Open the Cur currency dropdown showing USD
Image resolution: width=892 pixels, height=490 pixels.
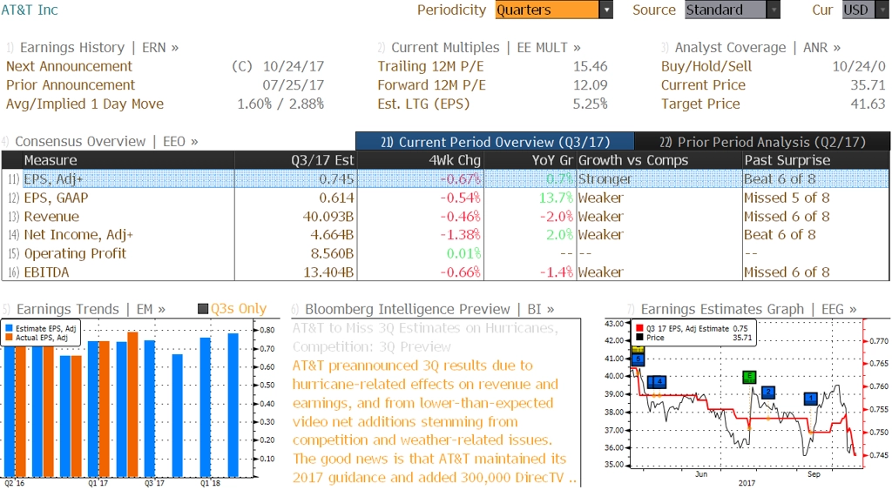pyautogui.click(x=865, y=10)
